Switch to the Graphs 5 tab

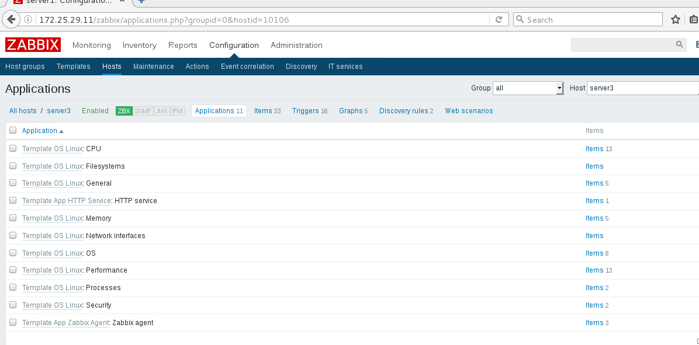point(354,111)
